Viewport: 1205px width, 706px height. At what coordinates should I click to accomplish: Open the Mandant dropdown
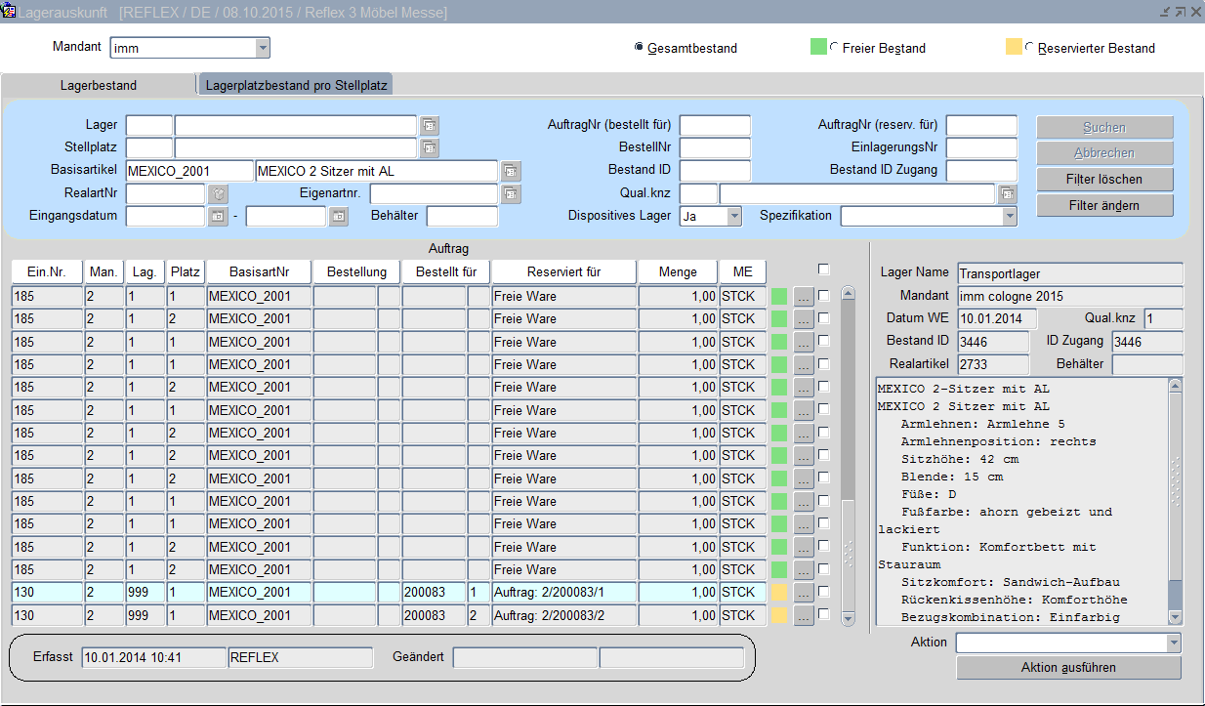point(262,48)
